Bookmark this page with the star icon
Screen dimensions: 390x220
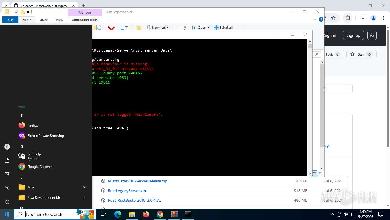click(333, 18)
